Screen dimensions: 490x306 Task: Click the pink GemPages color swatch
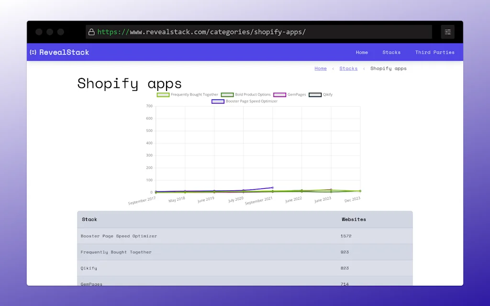pyautogui.click(x=279, y=94)
